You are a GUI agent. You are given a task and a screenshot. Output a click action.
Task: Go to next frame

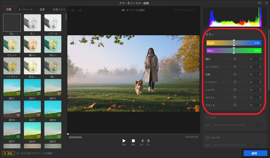tap(148, 141)
